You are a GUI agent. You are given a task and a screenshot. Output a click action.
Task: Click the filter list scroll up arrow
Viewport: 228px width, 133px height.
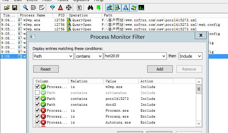point(199,82)
